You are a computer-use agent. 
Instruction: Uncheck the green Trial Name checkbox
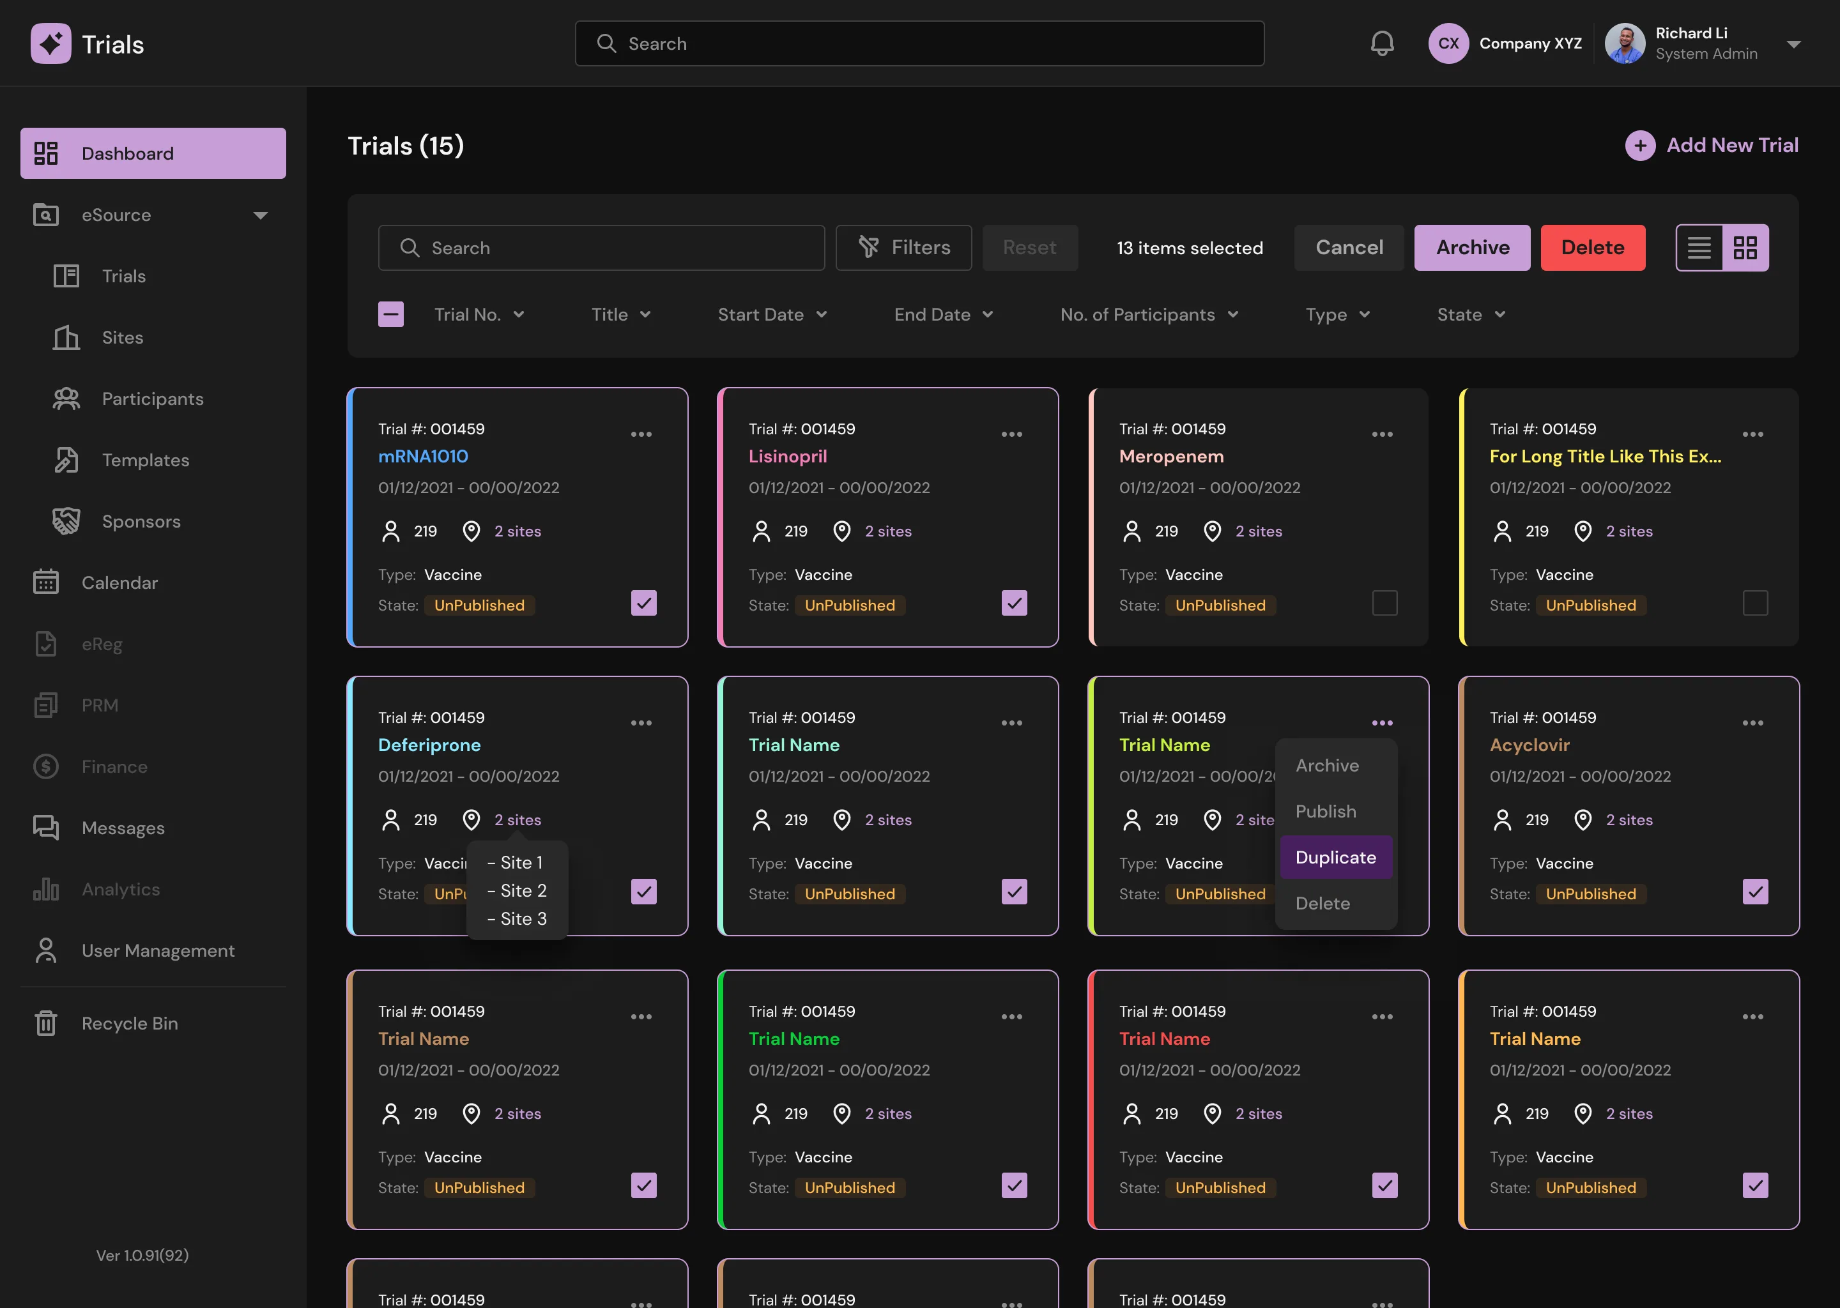1015,1185
